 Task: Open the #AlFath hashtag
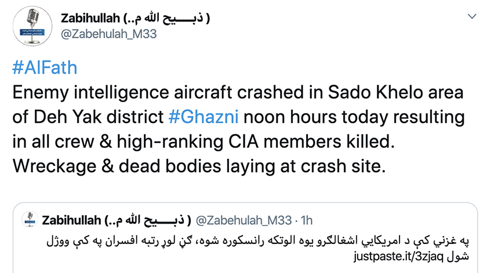pyautogui.click(x=44, y=68)
